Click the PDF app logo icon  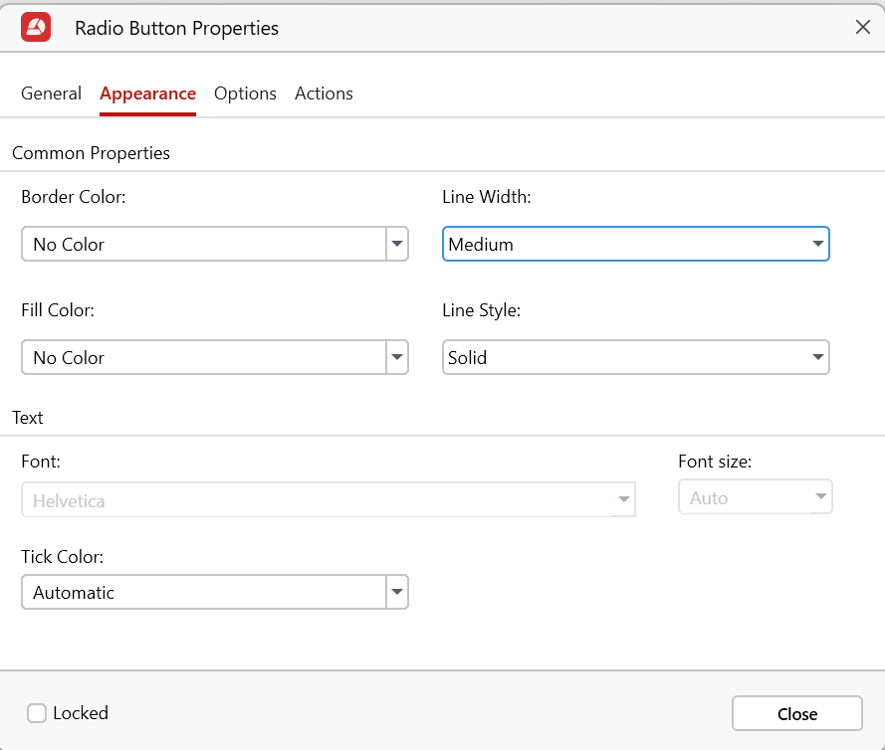tap(36, 27)
